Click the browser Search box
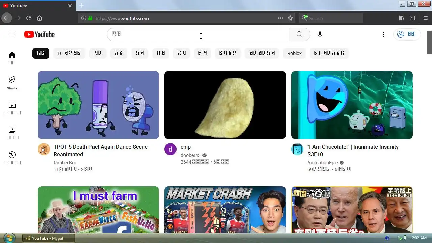This screenshot has height=243, width=432. click(x=331, y=18)
